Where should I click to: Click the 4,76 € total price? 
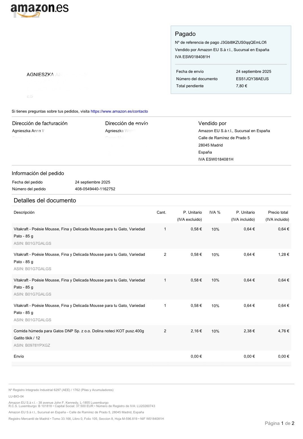click(284, 331)
